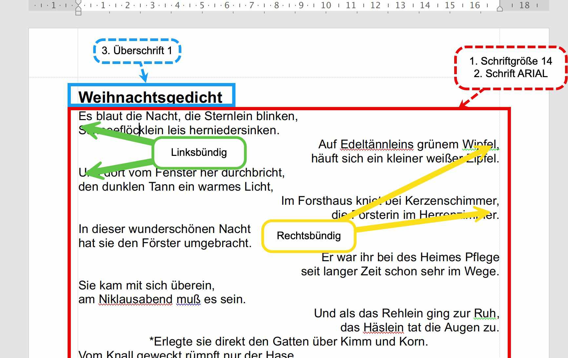Screen dimensions: 568x358
Task: Click the line beginning '*Erlegte sie direkt'
Action: [289, 342]
